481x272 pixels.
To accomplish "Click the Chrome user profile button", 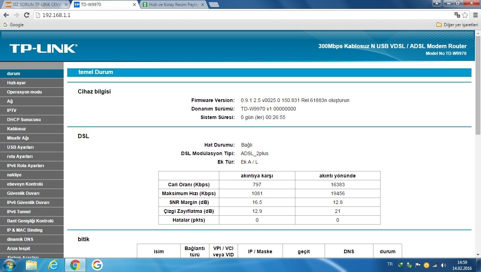I will (x=437, y=3).
